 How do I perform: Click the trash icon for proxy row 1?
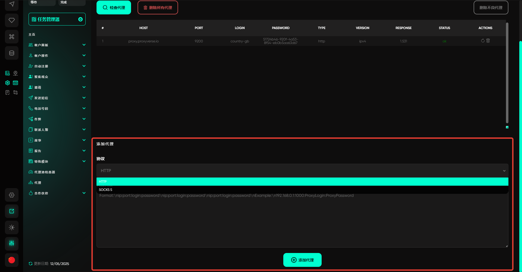pyautogui.click(x=488, y=41)
